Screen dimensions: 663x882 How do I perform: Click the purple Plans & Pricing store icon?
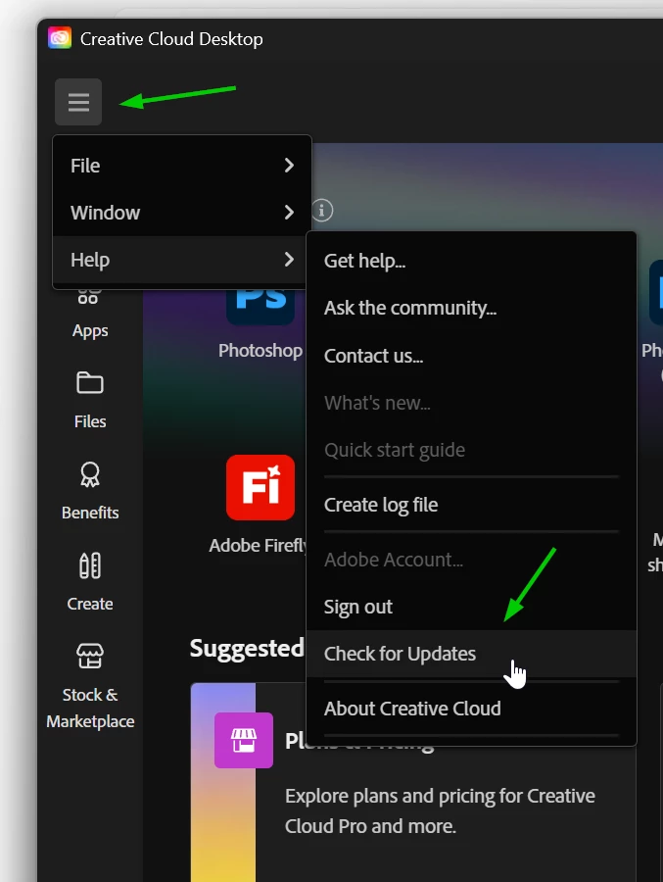coord(244,740)
